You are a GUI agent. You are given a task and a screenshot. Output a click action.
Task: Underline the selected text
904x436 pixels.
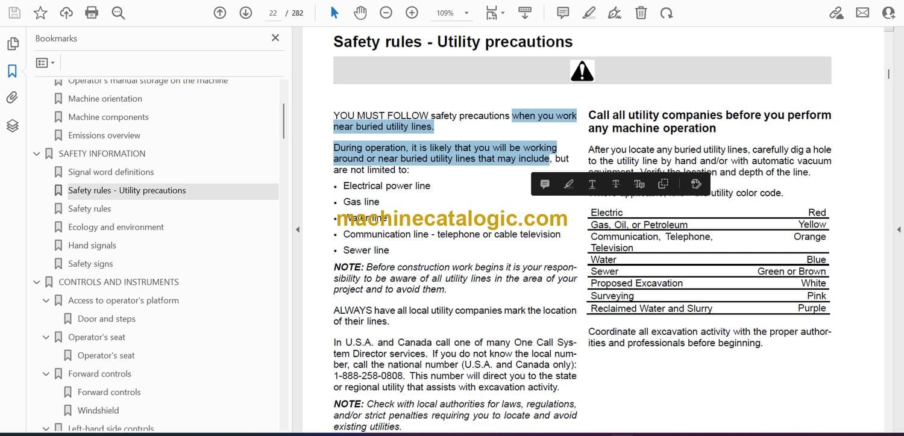coord(592,184)
